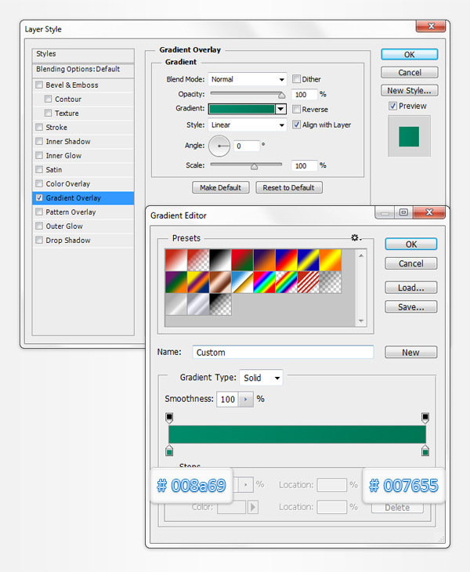Pick the rainbow spectrum gradient preset

[x=266, y=281]
